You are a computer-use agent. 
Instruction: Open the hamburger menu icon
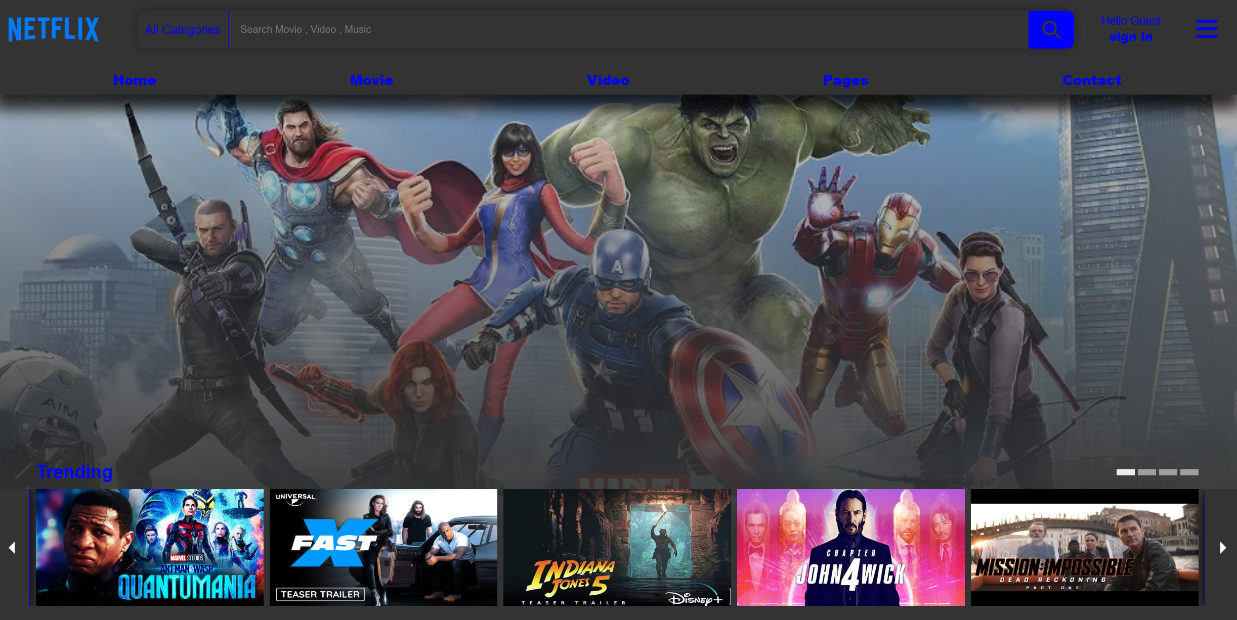[x=1207, y=29]
